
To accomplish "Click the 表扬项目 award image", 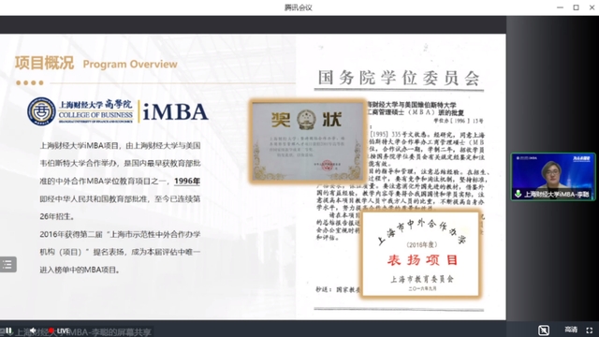I will click(420, 254).
